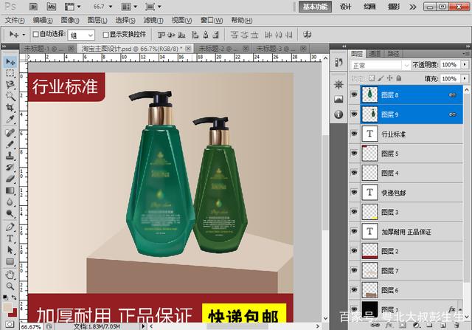The image size is (472, 330).
Task: Click the lock position icon in Layers panel
Action: point(390,78)
